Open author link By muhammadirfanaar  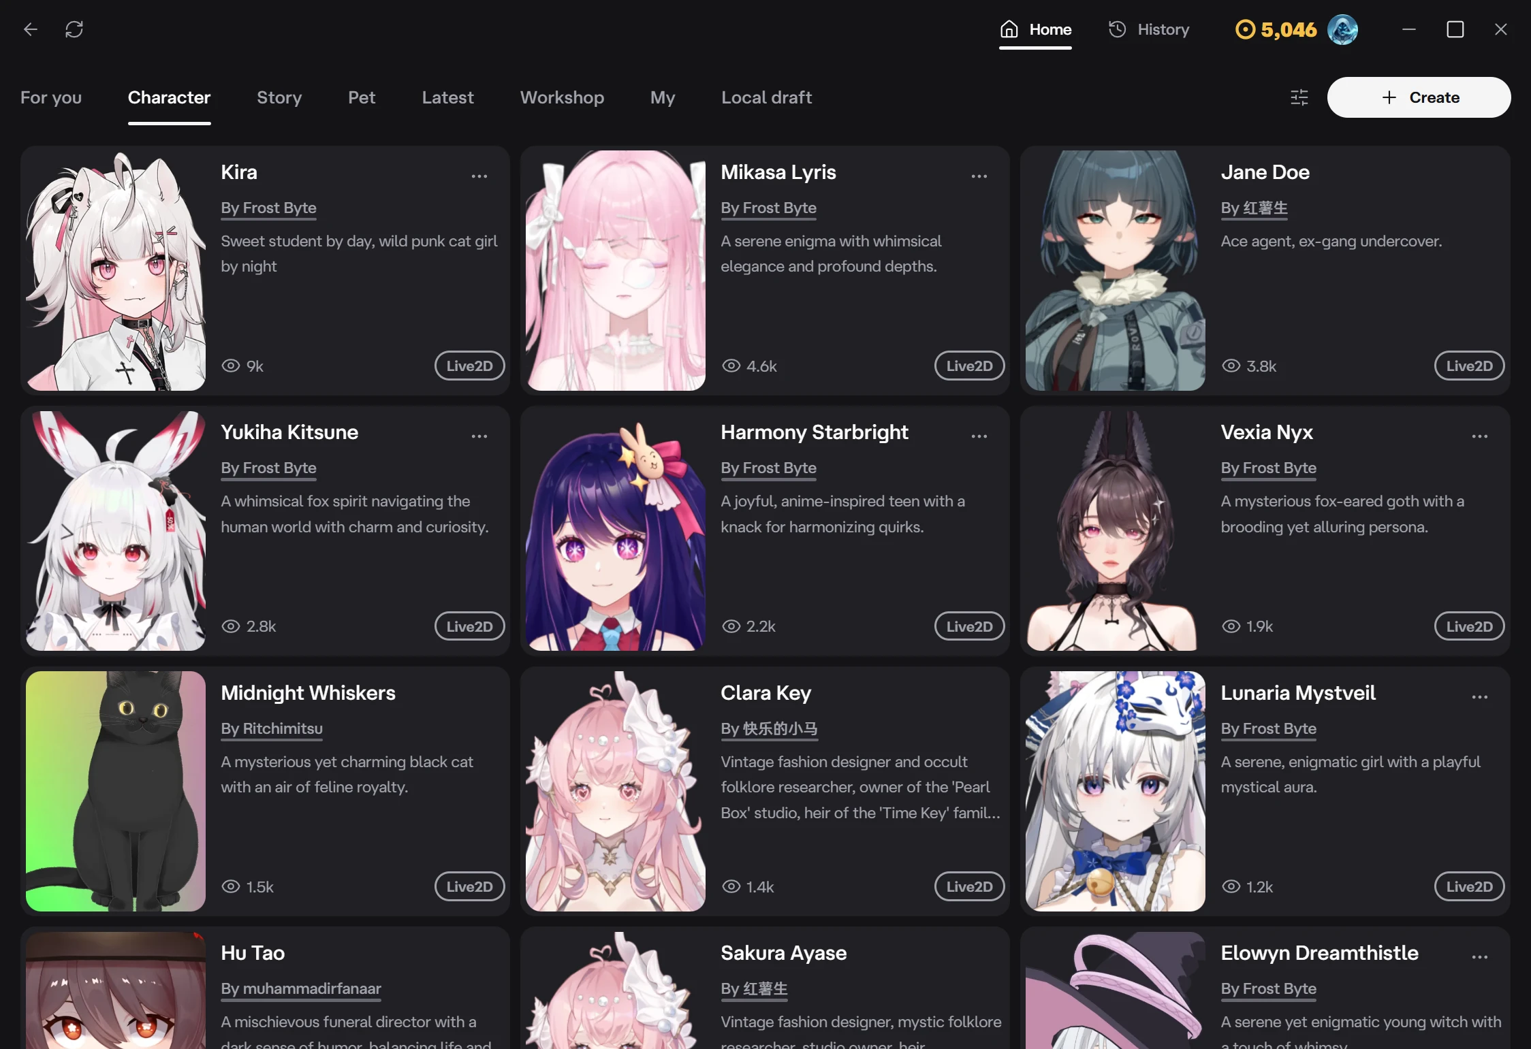(301, 988)
